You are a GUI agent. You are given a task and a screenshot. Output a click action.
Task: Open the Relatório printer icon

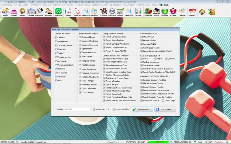(x=94, y=12)
